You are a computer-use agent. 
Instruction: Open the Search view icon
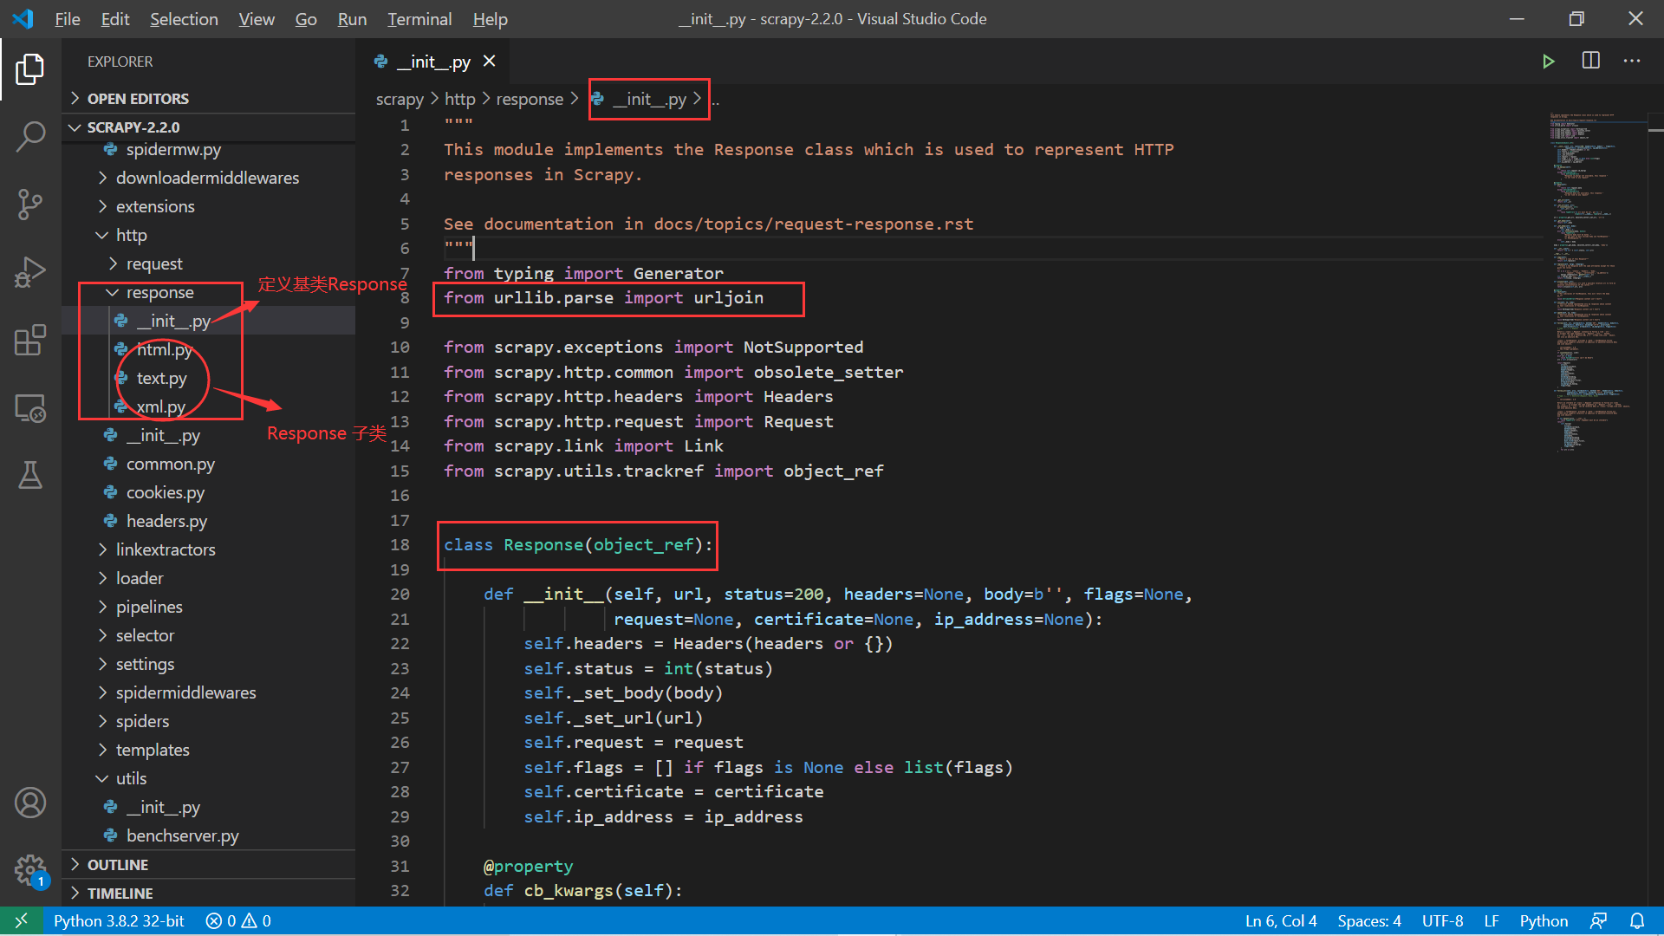click(30, 137)
